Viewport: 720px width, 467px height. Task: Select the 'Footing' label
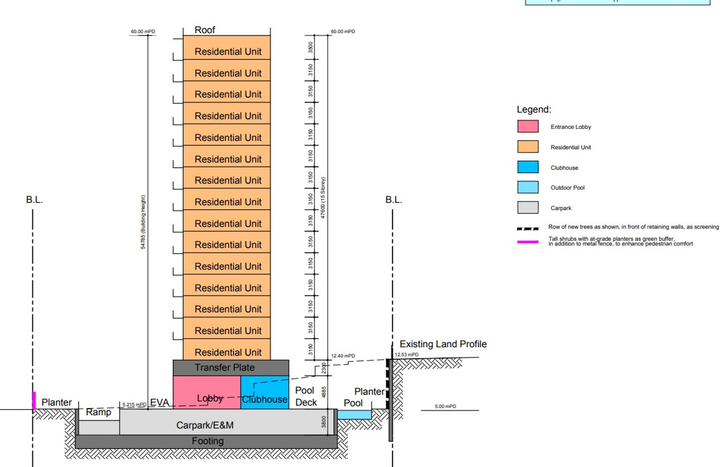tap(208, 441)
